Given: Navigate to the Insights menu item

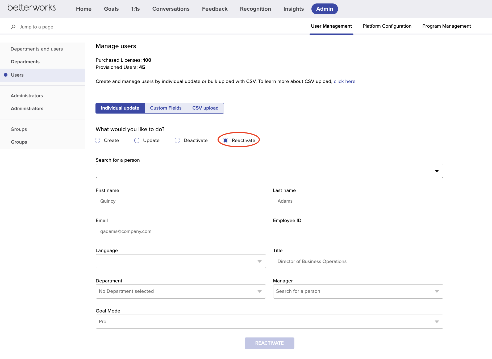Looking at the screenshot, I should pyautogui.click(x=293, y=9).
